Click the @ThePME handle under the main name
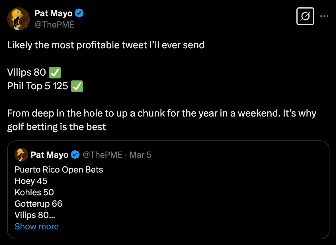336x245 pixels. (x=54, y=25)
